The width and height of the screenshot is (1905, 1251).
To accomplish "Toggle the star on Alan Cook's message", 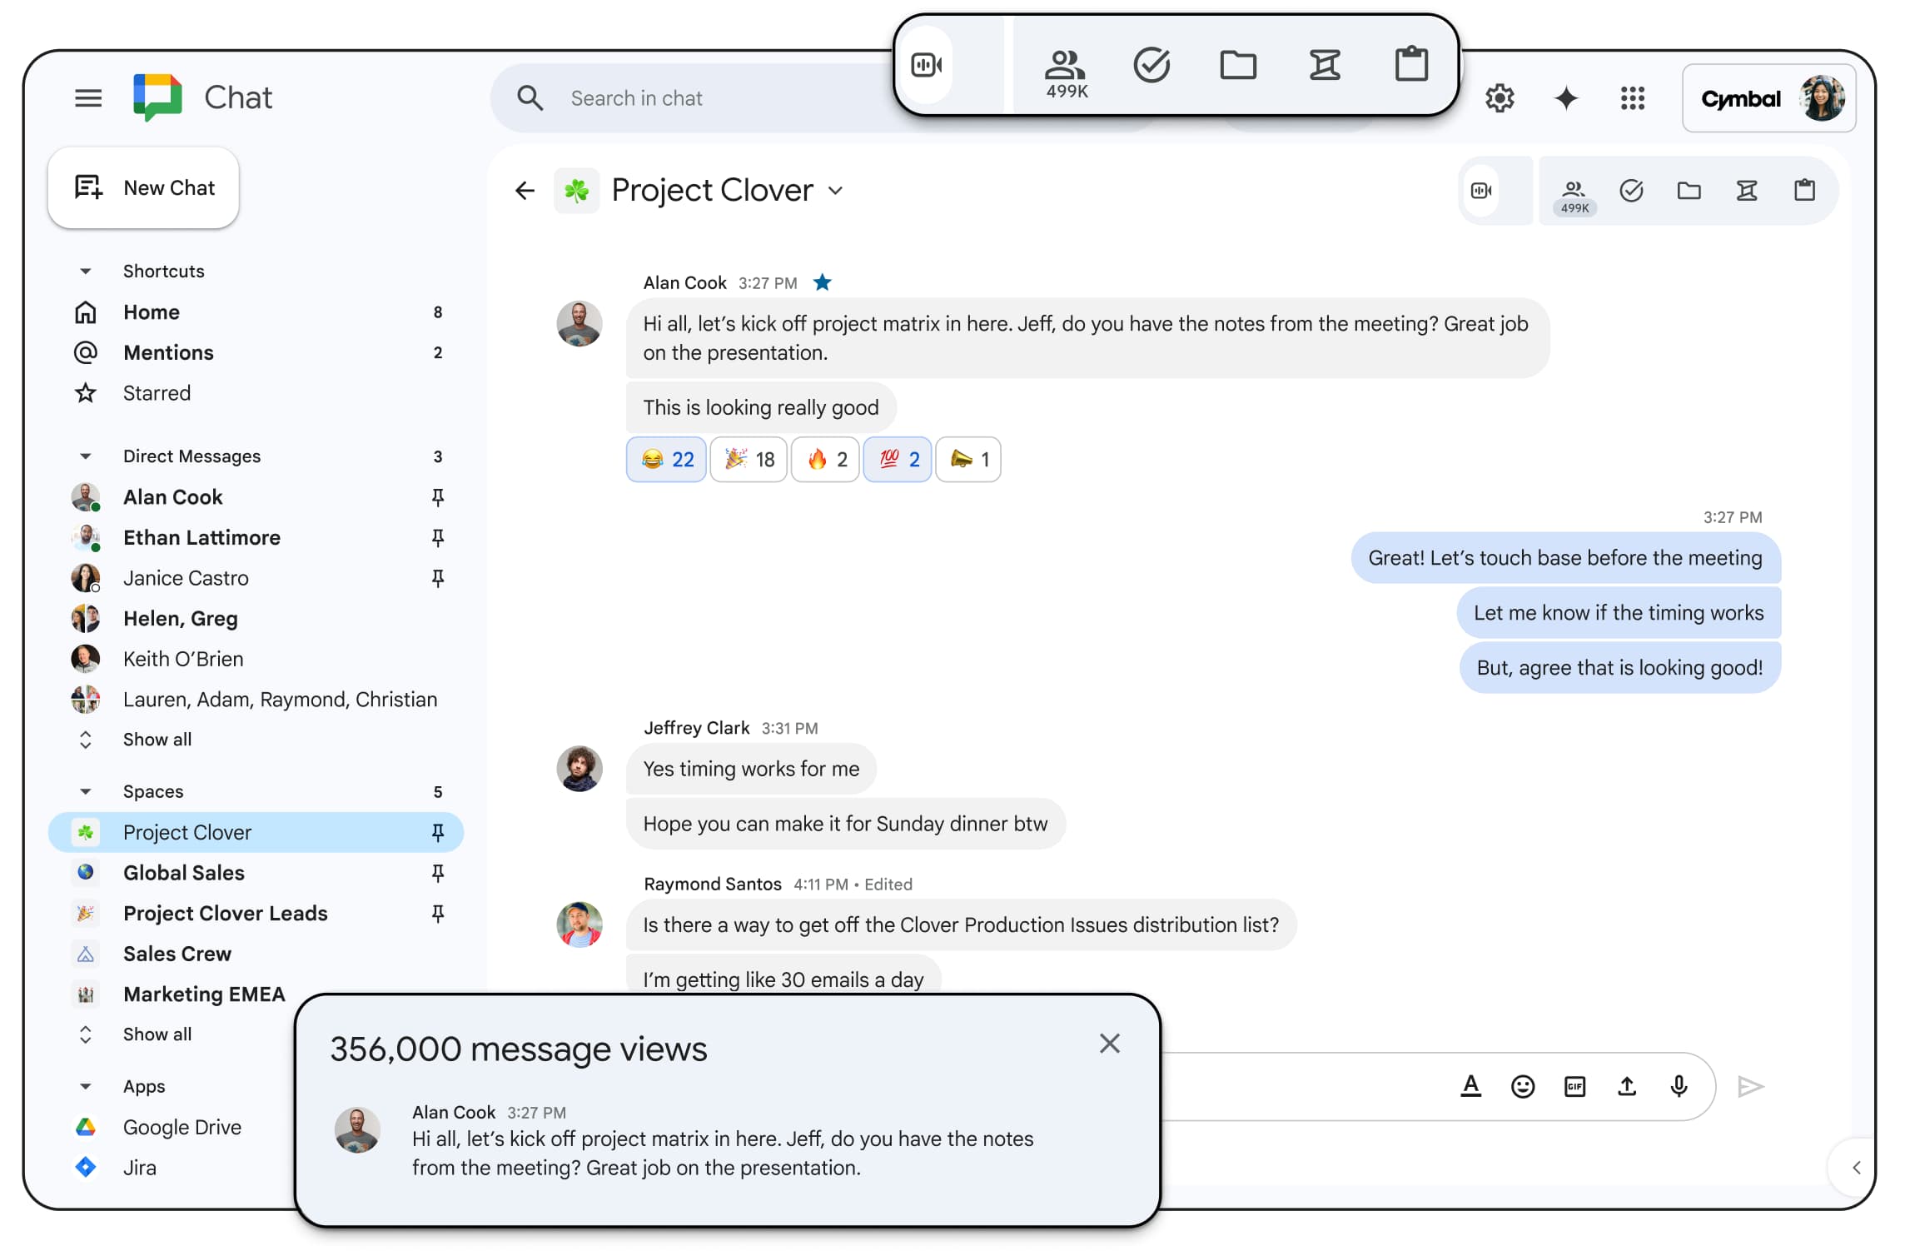I will (x=822, y=283).
